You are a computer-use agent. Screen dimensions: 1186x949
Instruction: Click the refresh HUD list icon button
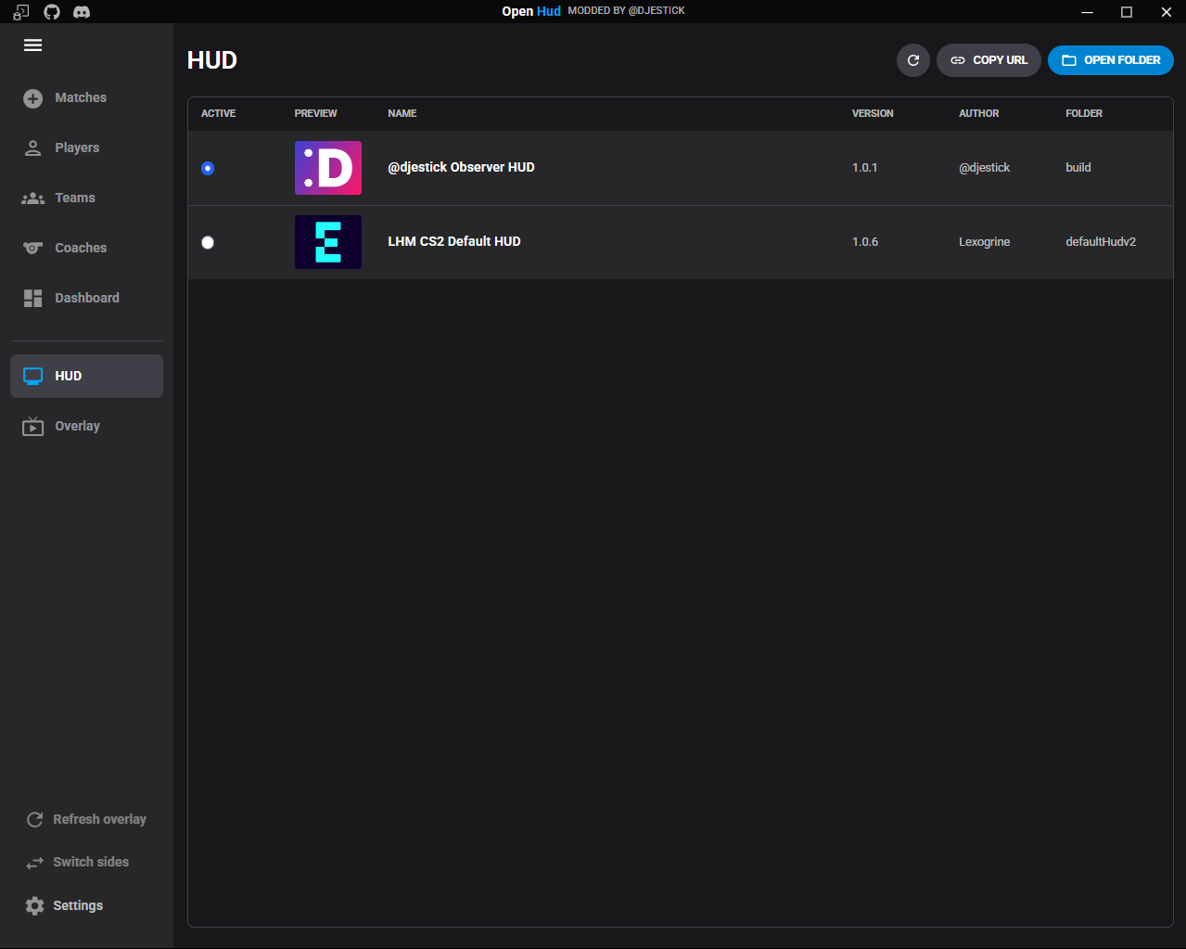913,60
